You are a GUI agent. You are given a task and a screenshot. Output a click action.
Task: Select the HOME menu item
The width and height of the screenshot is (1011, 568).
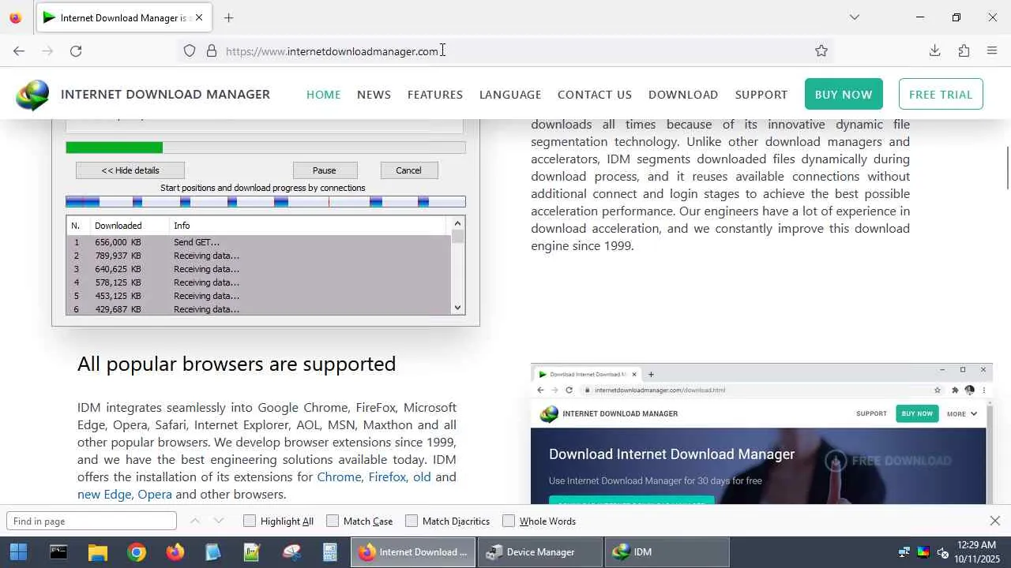(324, 95)
